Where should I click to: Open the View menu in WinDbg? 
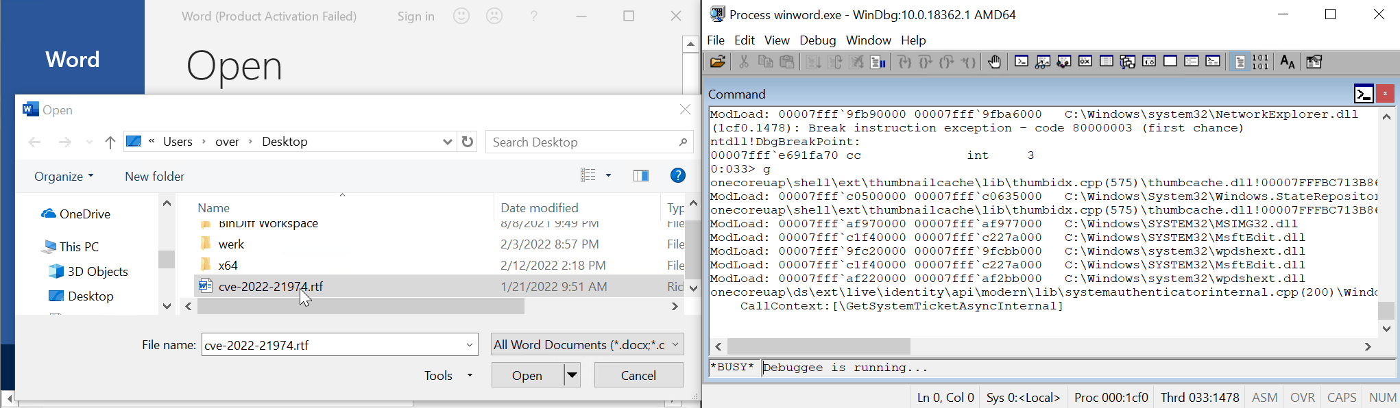point(777,40)
